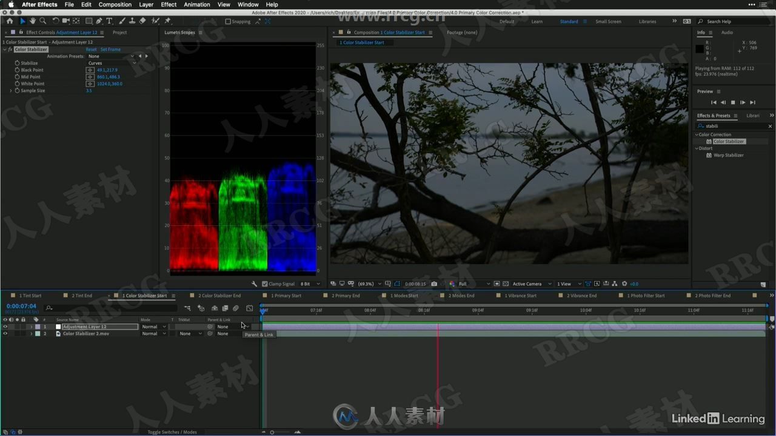Open the Full resolution dropdown

coord(474,284)
